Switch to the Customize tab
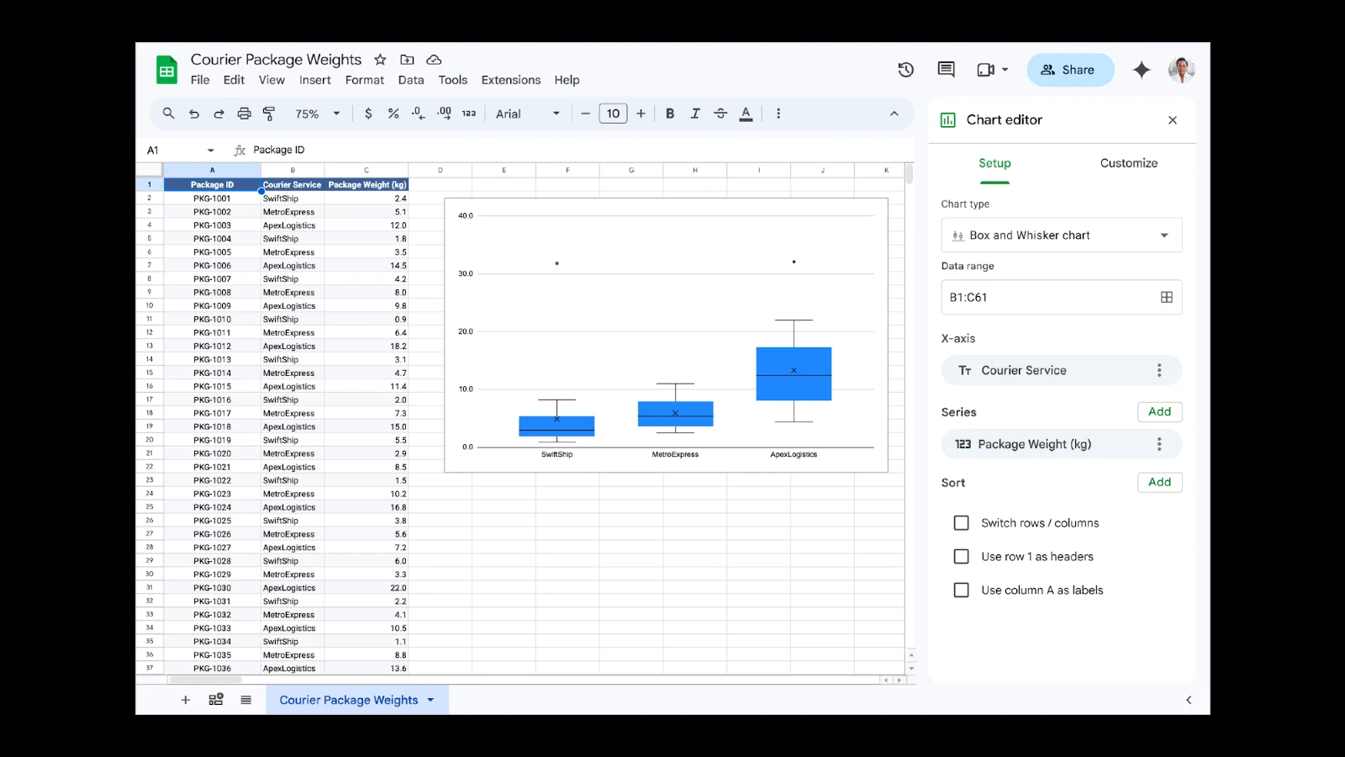Image resolution: width=1345 pixels, height=757 pixels. coord(1129,163)
